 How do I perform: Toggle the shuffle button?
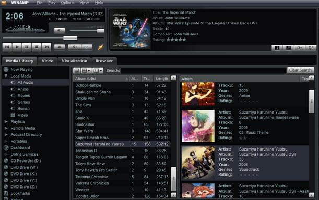[x=75, y=47]
